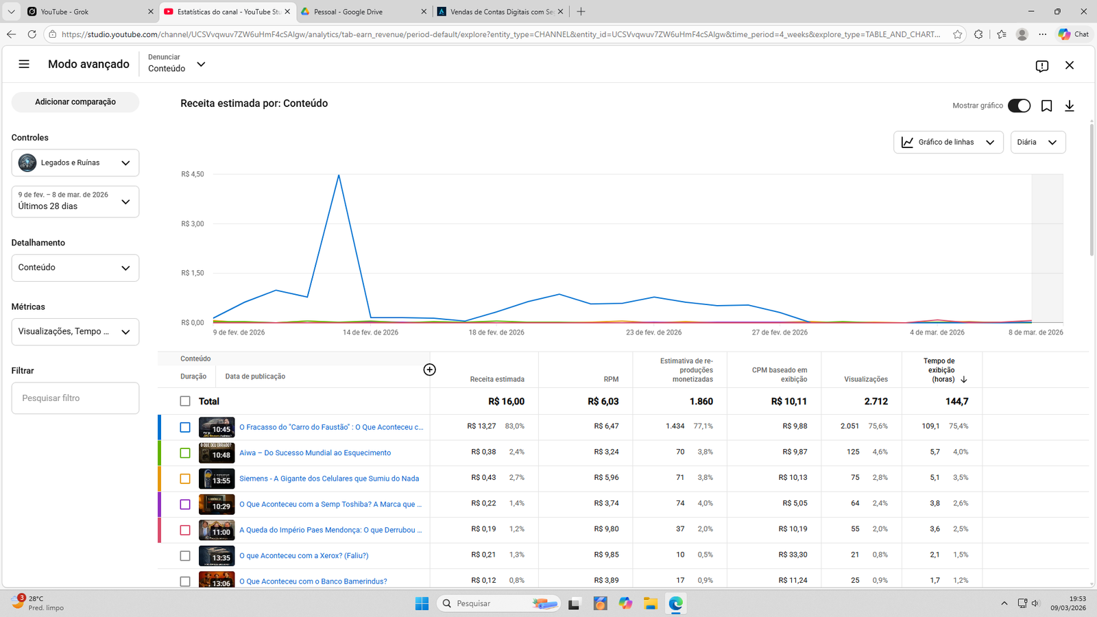
Task: Toggle the Mostrar gráfico switch
Action: (x=1018, y=106)
